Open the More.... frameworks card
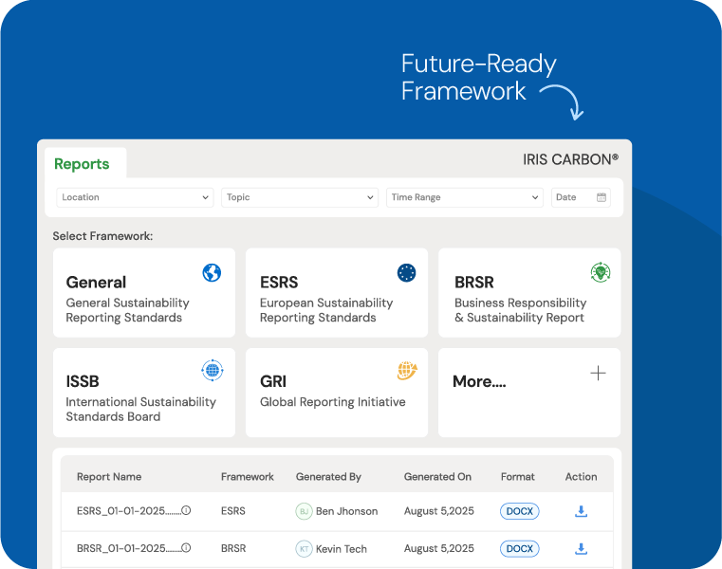 pos(529,393)
